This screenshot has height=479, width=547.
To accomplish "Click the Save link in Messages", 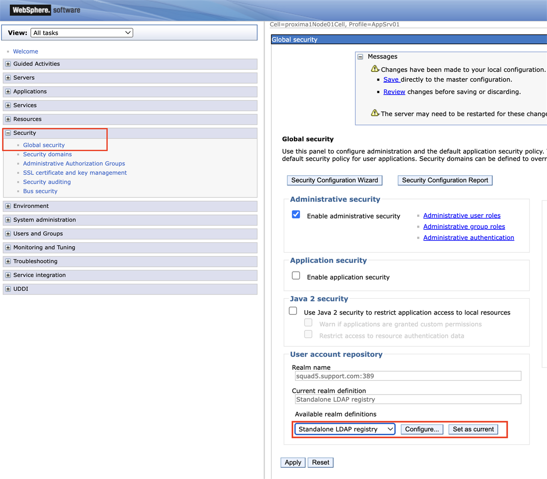I will (392, 79).
